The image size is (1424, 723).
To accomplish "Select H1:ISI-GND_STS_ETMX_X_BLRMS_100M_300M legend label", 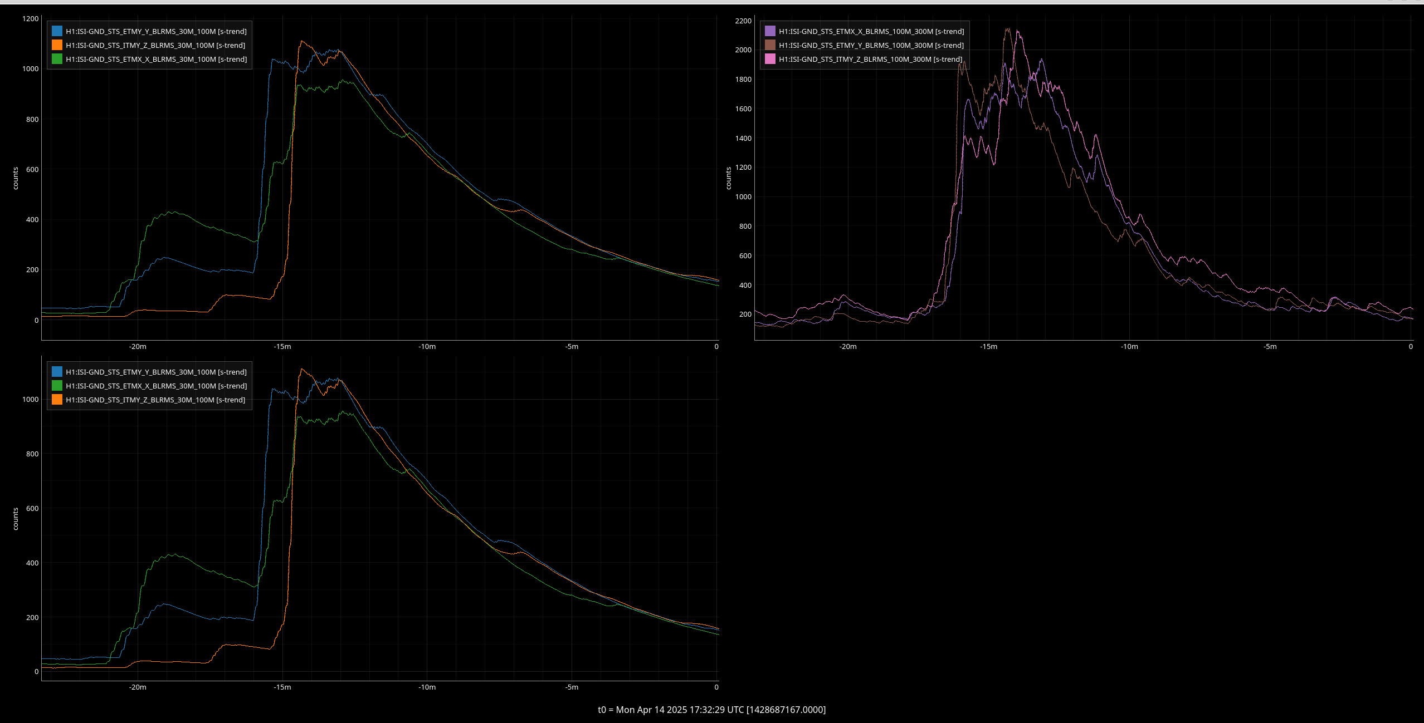I will (x=871, y=32).
